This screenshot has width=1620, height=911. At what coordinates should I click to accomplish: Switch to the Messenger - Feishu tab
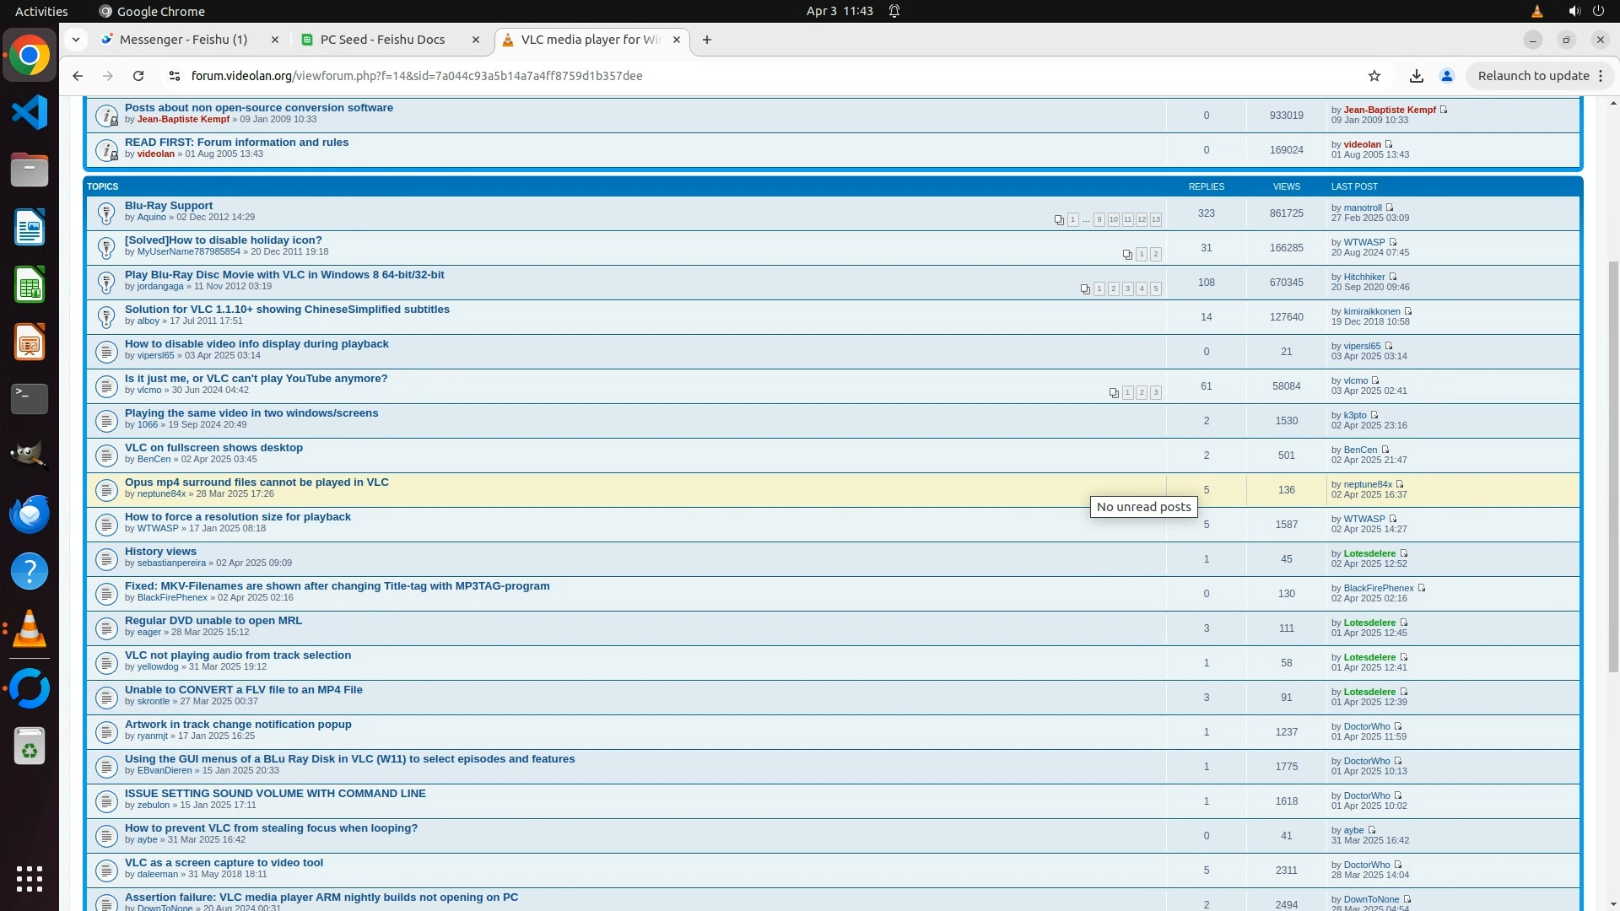click(x=183, y=40)
